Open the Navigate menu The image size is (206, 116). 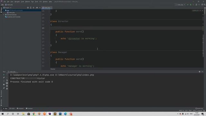(17, 2)
